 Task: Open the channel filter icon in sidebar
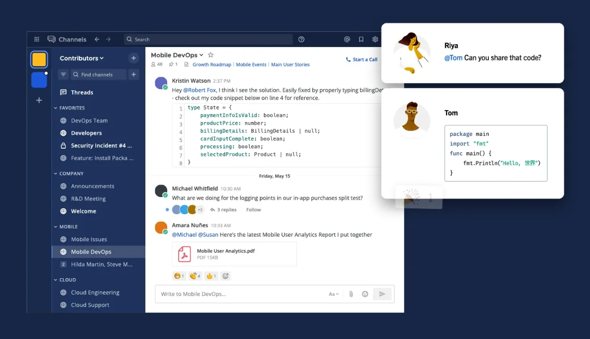(x=63, y=75)
